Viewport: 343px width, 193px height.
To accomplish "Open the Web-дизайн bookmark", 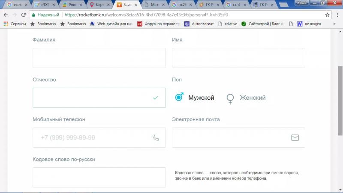I will click(x=111, y=24).
